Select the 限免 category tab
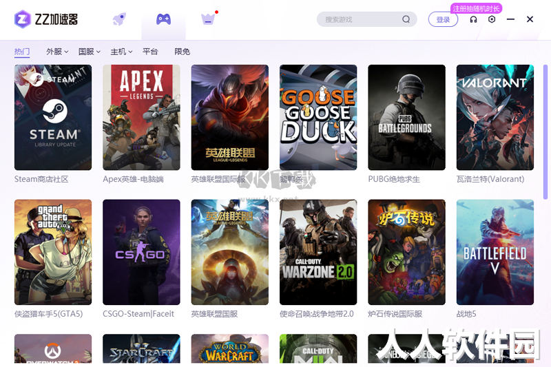The height and width of the screenshot is (367, 551). (x=183, y=52)
